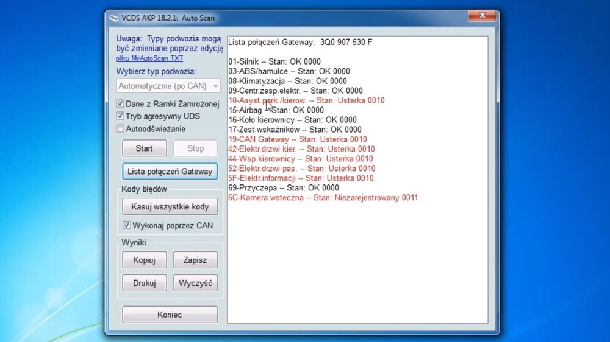The image size is (610, 342).
Task: Exit Auto Scan via the Koniec button
Action: [170, 315]
